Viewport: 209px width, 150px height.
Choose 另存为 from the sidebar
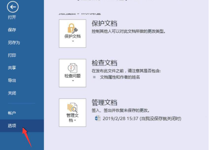point(14,43)
